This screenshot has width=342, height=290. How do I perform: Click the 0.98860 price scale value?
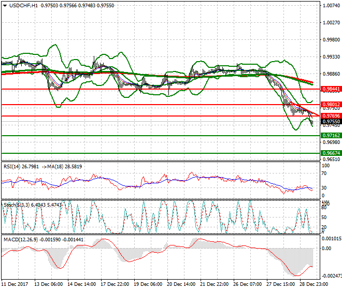tap(331, 74)
